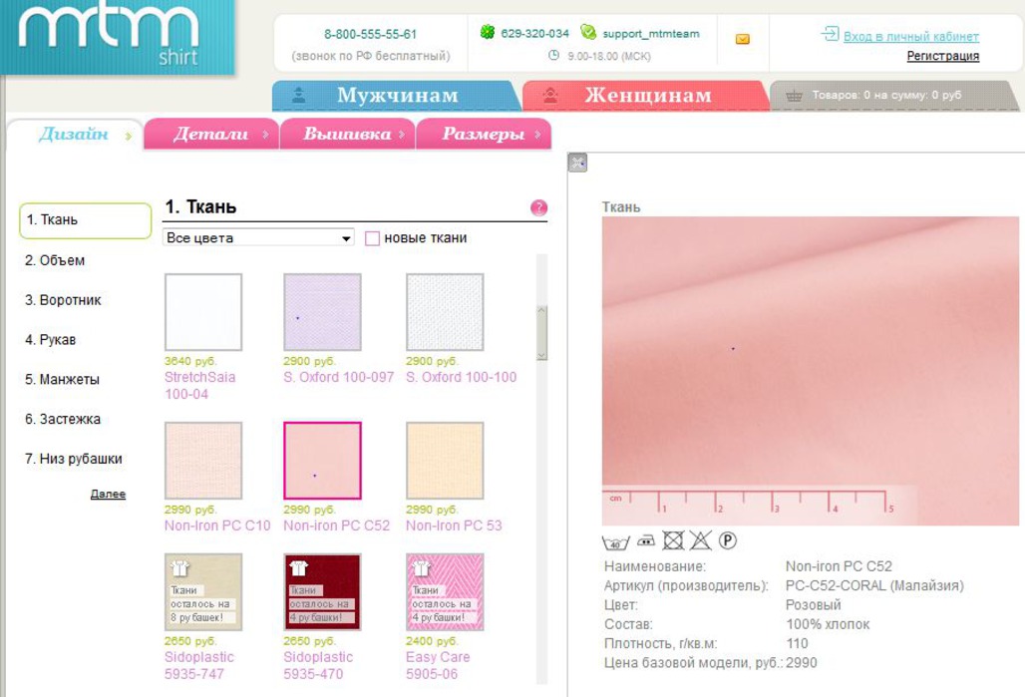Select the "Мужчинам" section tab
Viewport: 1025px width, 697px height.
pos(397,96)
